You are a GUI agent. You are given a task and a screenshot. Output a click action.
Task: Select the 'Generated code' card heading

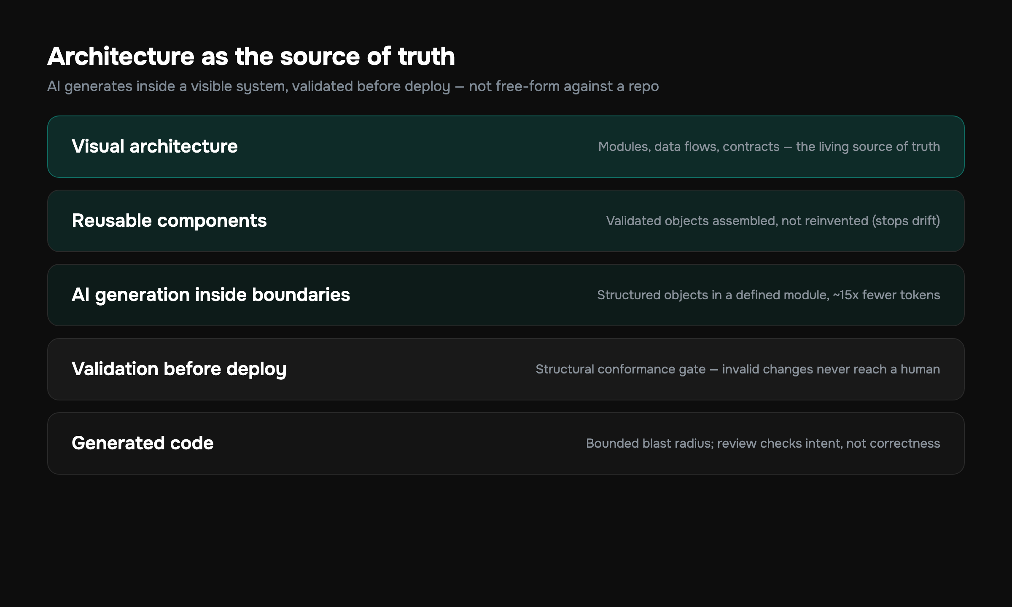click(x=143, y=443)
